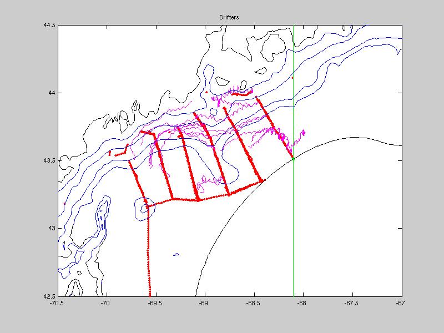Click the -67.5 longitude tick label
This screenshot has width=444, height=333.
352,303
